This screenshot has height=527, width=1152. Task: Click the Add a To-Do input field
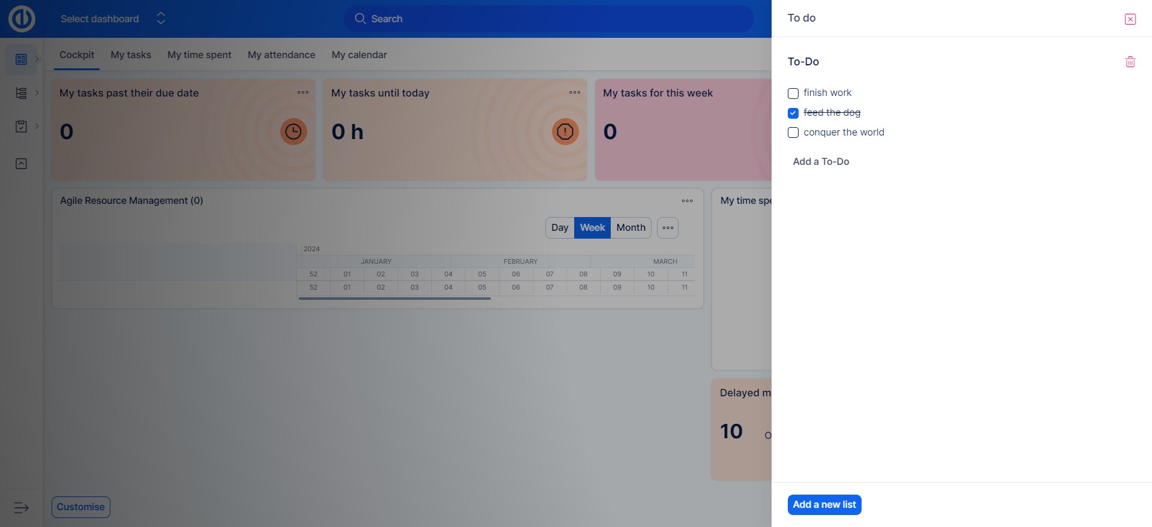pyautogui.click(x=821, y=162)
